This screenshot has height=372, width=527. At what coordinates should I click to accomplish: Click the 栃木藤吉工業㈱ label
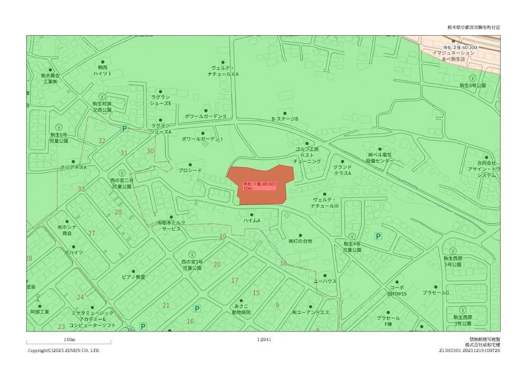point(50,78)
